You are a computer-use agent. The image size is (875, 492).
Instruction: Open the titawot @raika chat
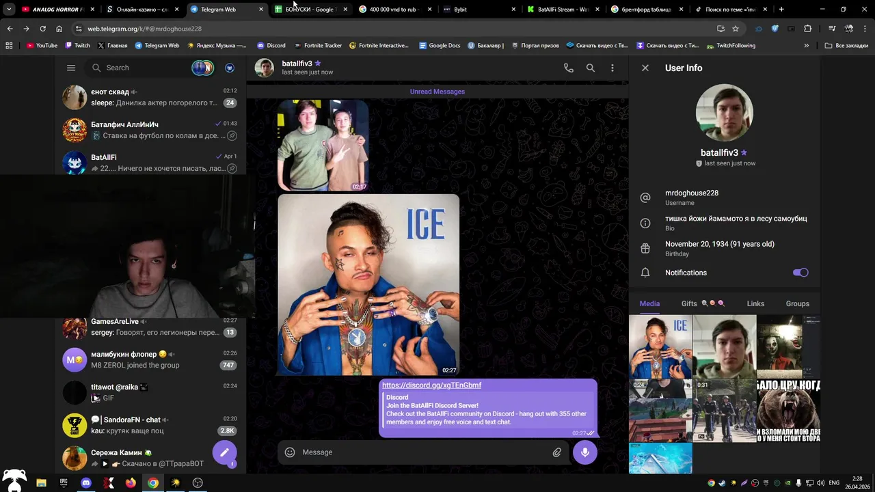coord(150,392)
